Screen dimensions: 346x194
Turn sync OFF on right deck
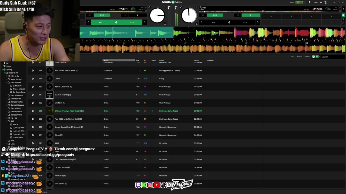[202, 15]
